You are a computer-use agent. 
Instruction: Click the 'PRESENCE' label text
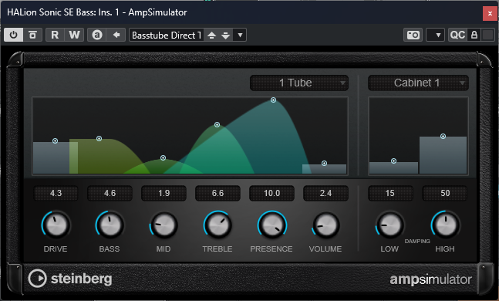pyautogui.click(x=271, y=249)
